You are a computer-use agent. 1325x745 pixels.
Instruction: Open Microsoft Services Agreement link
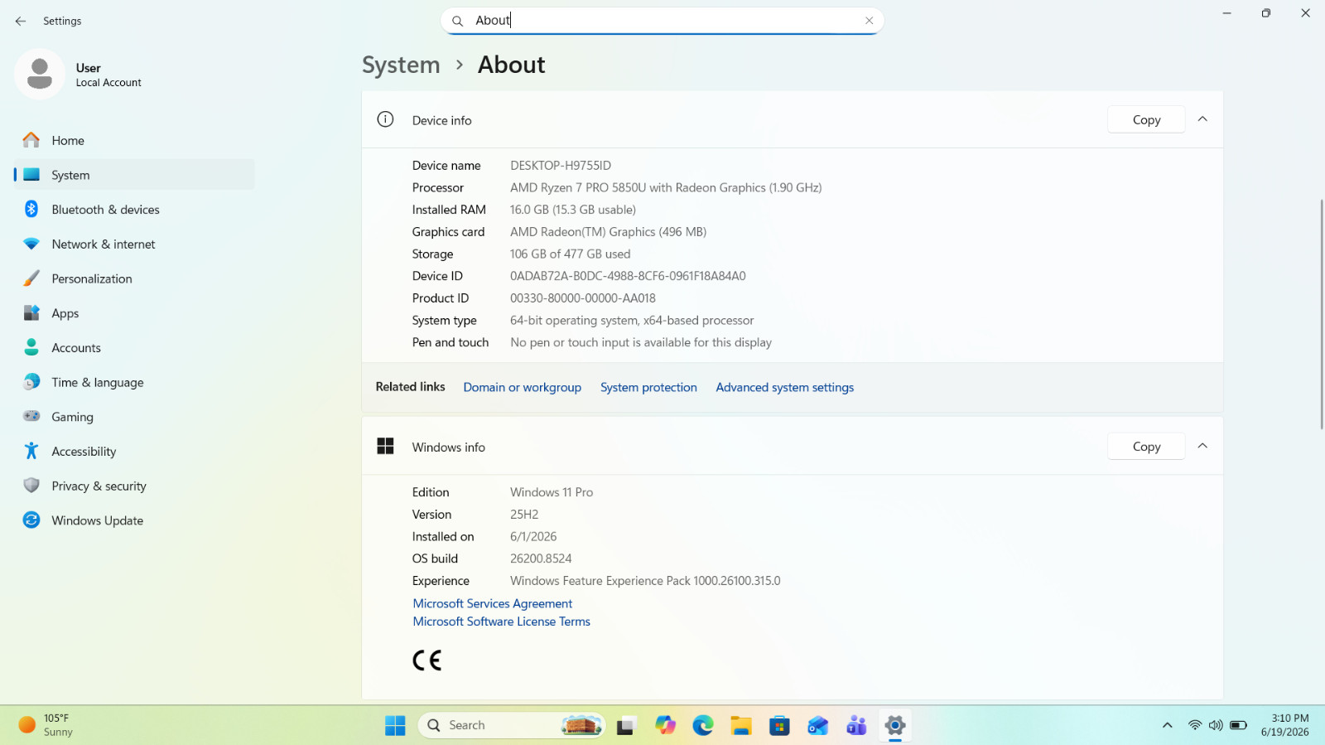[x=493, y=603]
